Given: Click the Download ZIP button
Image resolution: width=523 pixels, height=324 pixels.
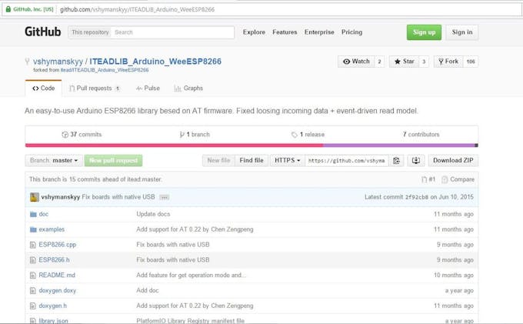Looking at the screenshot, I should point(453,161).
